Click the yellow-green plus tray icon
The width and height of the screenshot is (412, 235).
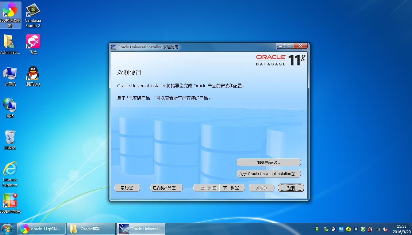(348, 229)
